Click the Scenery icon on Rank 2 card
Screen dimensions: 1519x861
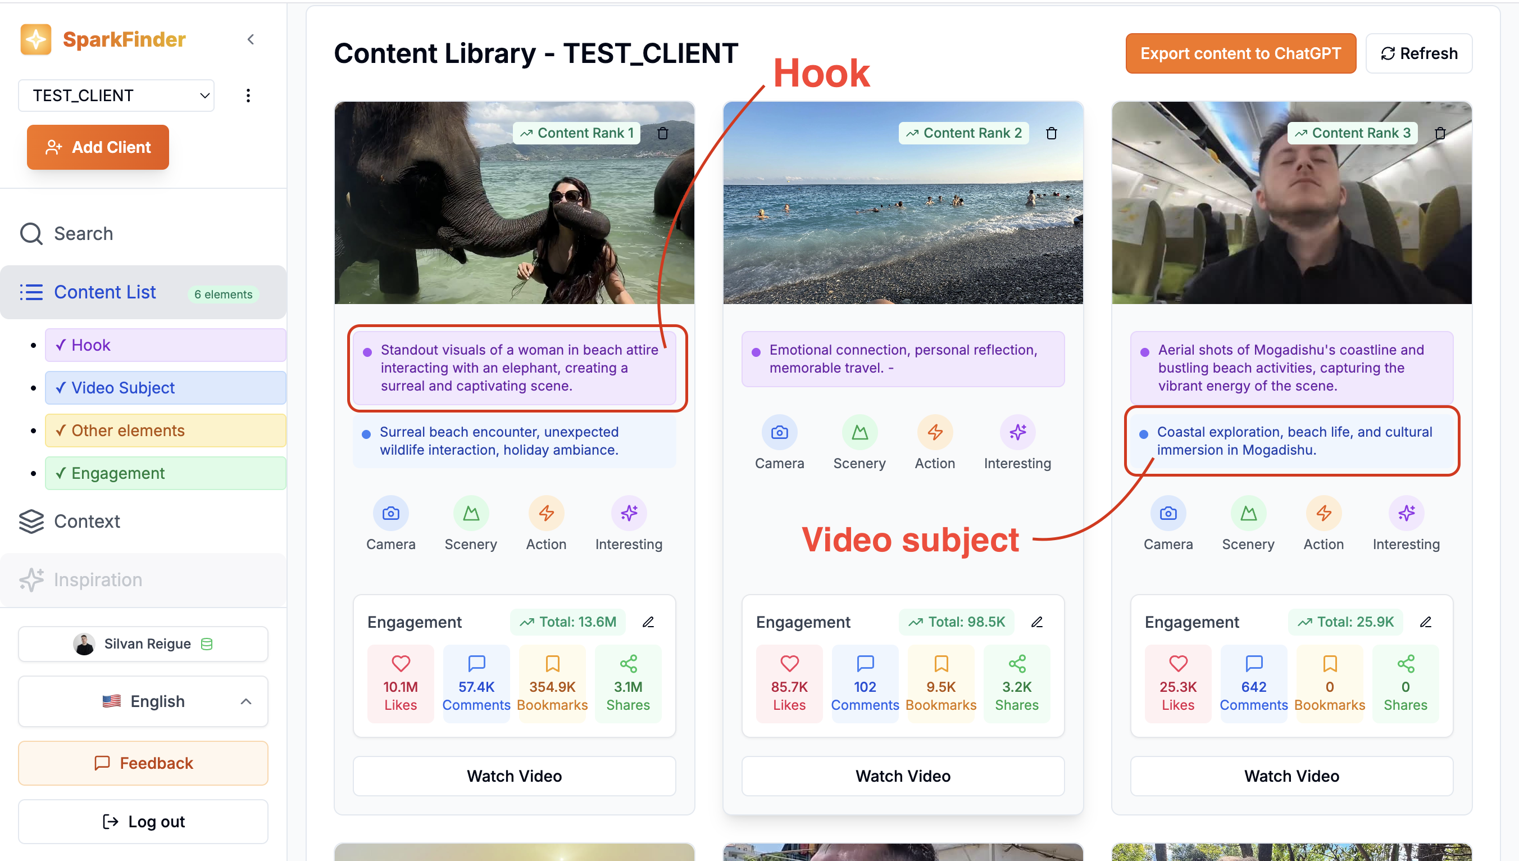(860, 432)
